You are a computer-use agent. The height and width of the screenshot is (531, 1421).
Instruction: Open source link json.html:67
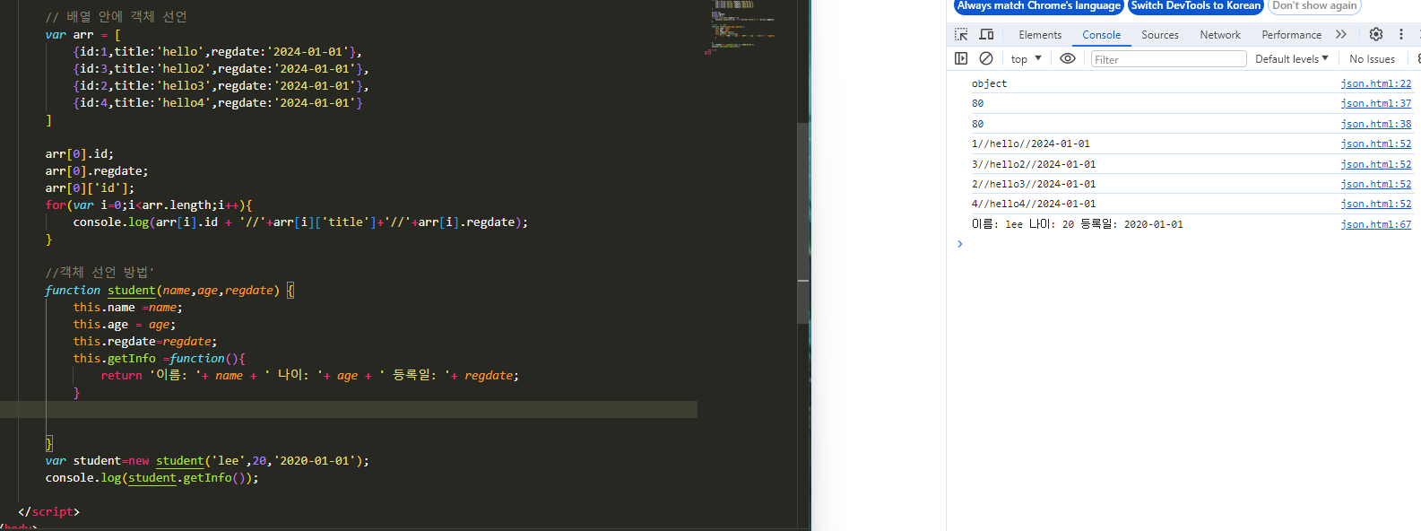[x=1375, y=224]
